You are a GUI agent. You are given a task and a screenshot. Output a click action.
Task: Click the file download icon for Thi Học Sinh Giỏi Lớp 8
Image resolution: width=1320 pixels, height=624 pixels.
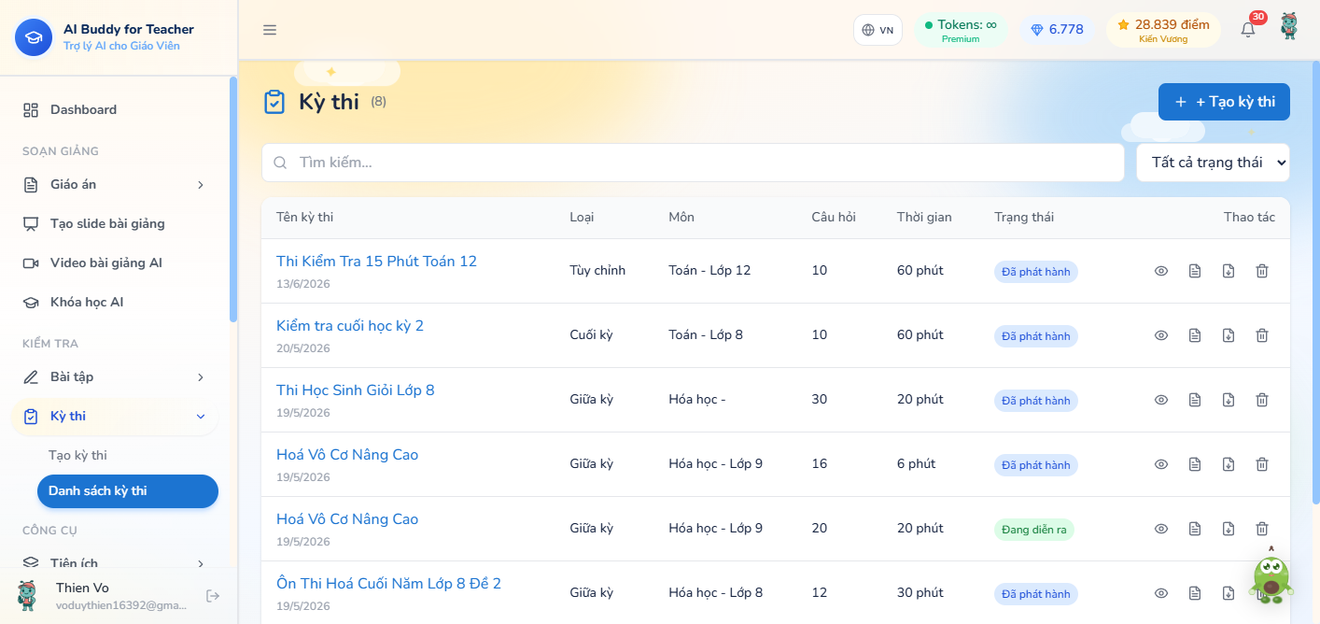pyautogui.click(x=1229, y=400)
